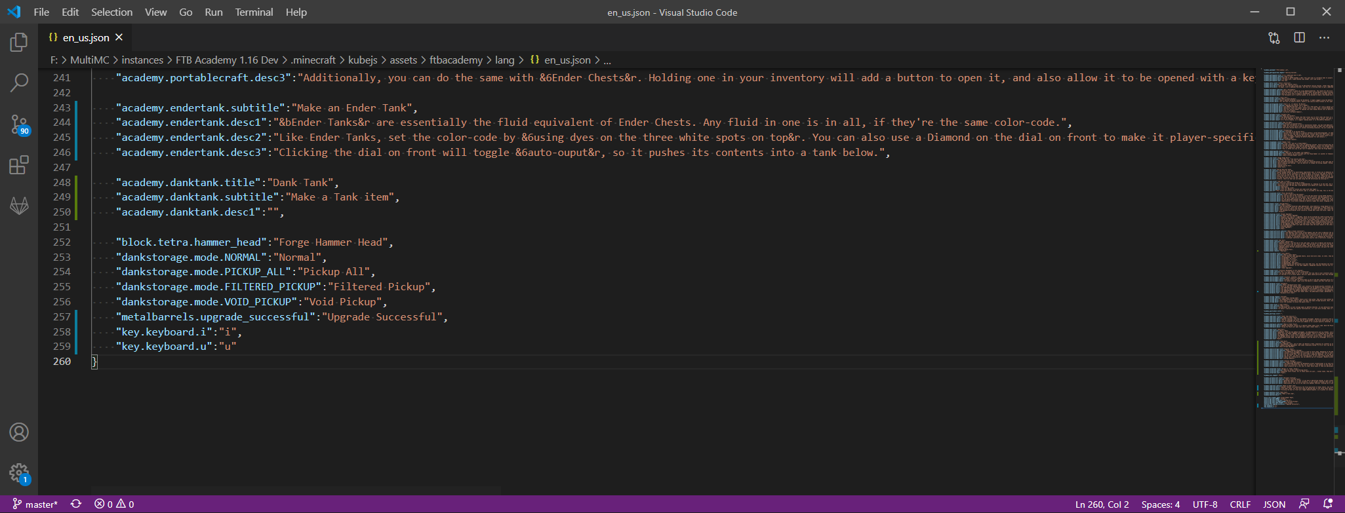This screenshot has width=1345, height=513.
Task: Click "academy.portablecraft.desc3" key text
Action: click(203, 77)
